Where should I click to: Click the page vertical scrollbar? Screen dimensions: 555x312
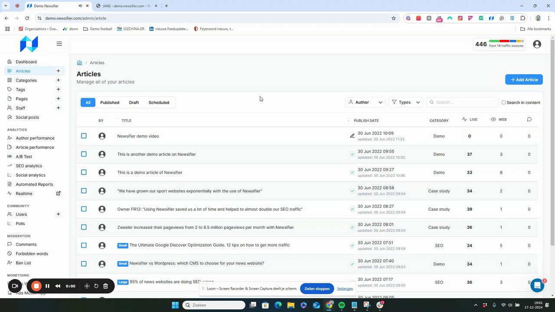[x=552, y=143]
